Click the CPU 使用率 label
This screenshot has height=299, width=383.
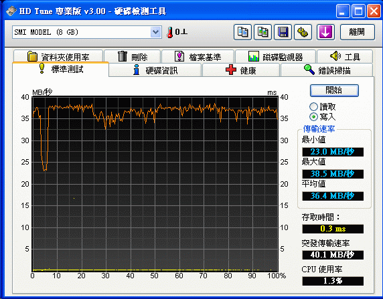click(x=321, y=269)
